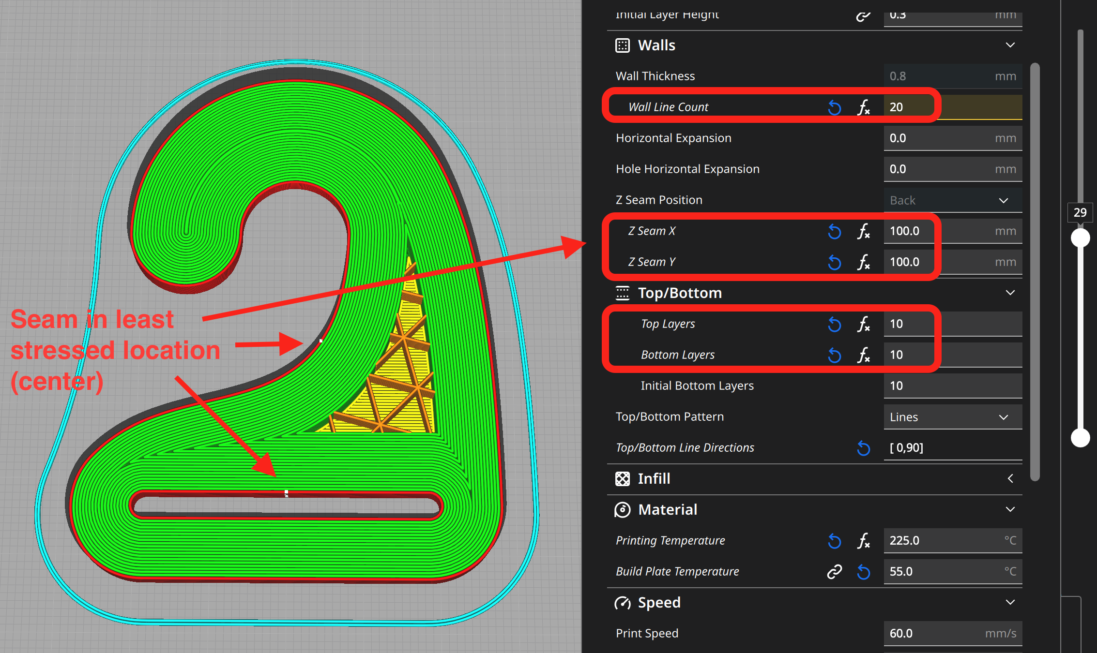Edit the Wall Line Count field

coord(953,107)
